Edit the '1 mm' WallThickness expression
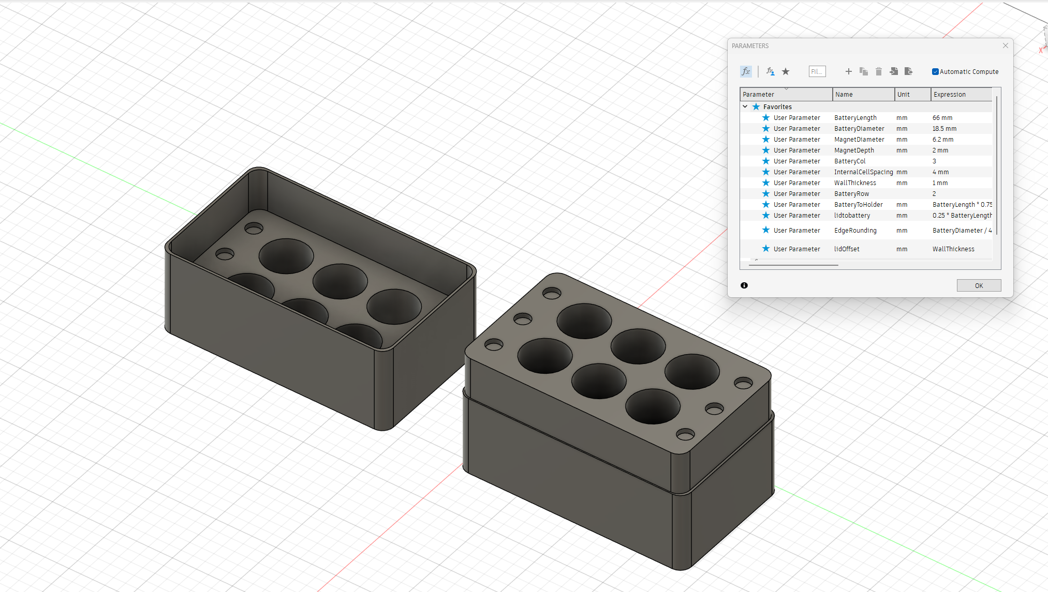1048x592 pixels. (x=940, y=183)
